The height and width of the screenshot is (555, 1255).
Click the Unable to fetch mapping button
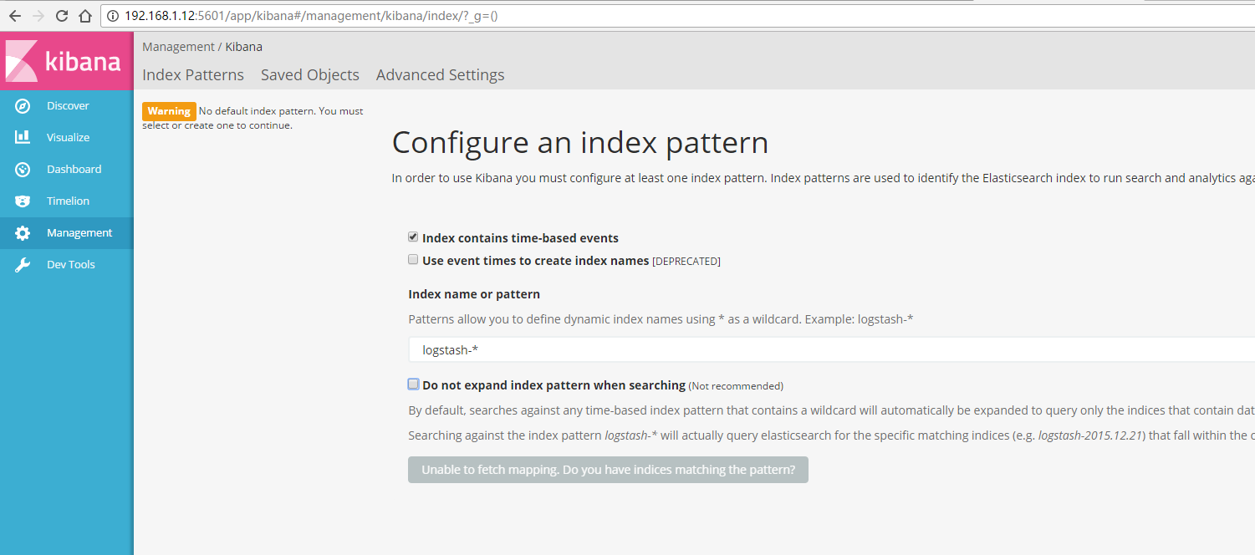pyautogui.click(x=608, y=470)
